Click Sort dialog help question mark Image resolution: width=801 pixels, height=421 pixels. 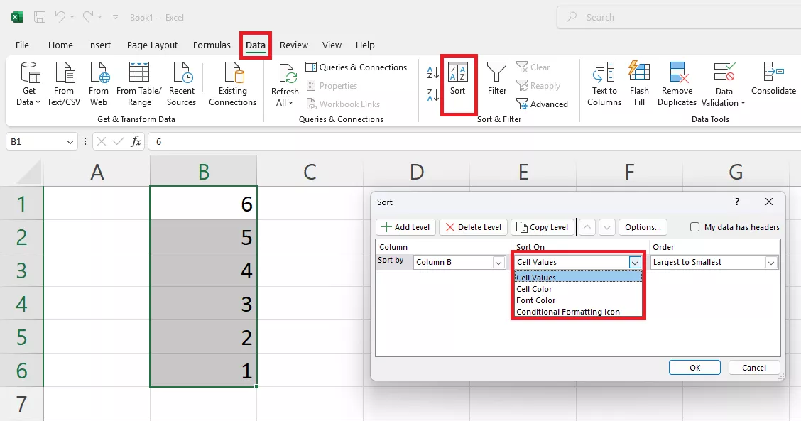coord(736,202)
